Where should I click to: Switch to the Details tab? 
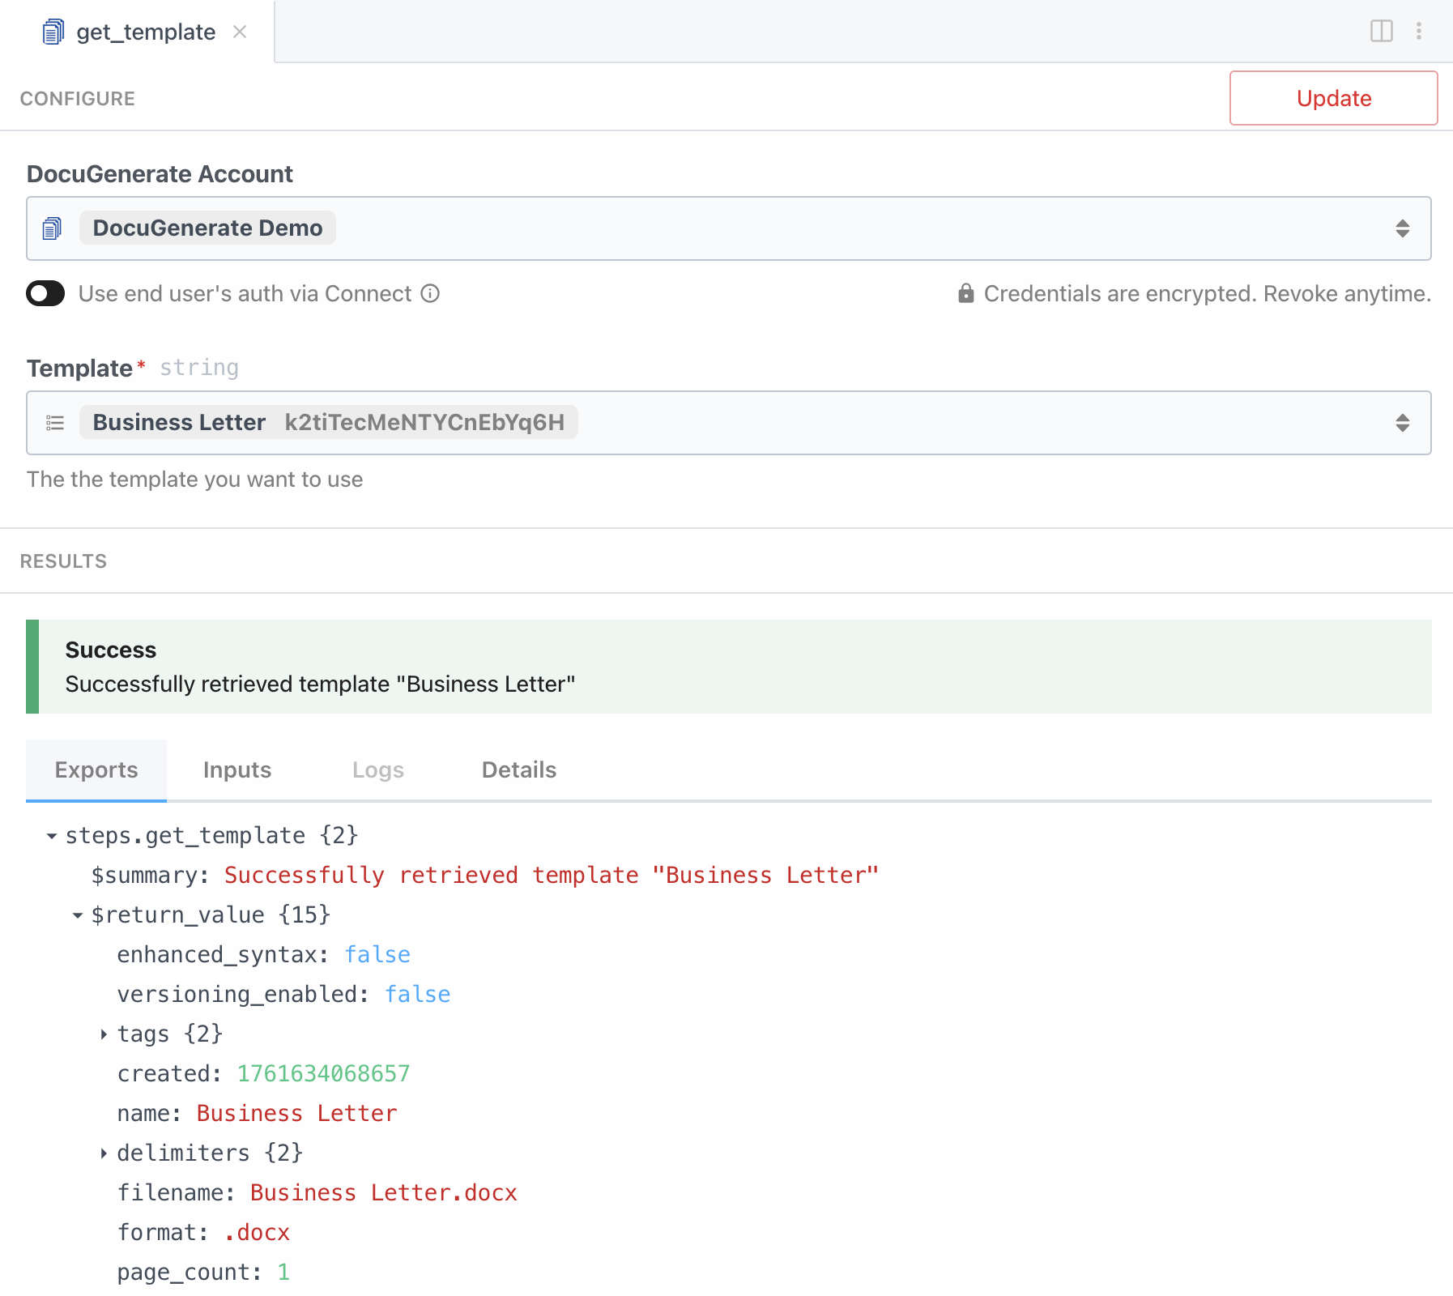[x=518, y=769]
